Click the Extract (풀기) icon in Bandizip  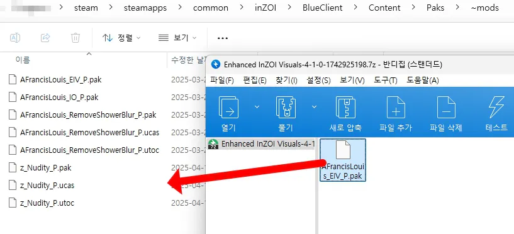pos(285,108)
